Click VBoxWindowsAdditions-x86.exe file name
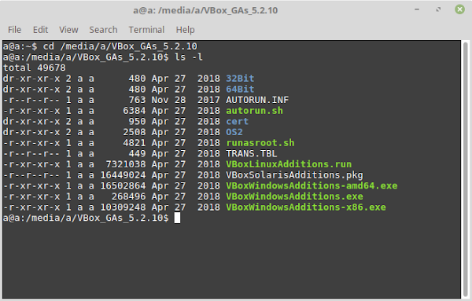This screenshot has width=472, height=301. (306, 207)
